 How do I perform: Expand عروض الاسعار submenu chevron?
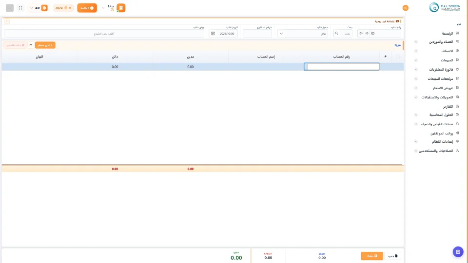(x=416, y=88)
